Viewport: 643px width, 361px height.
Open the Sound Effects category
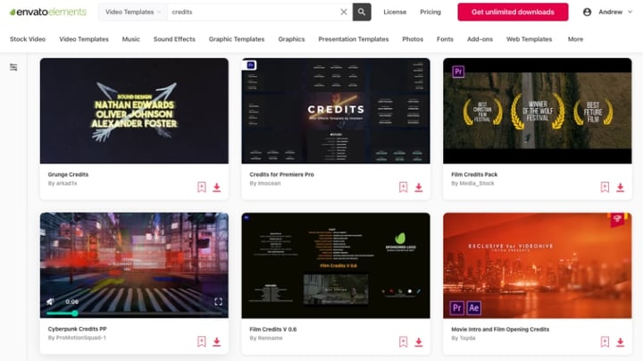click(174, 39)
